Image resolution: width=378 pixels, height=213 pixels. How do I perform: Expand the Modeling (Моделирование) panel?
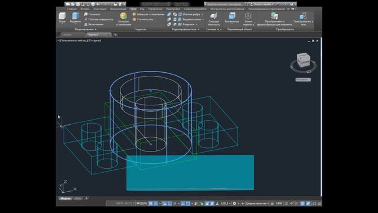(86, 30)
